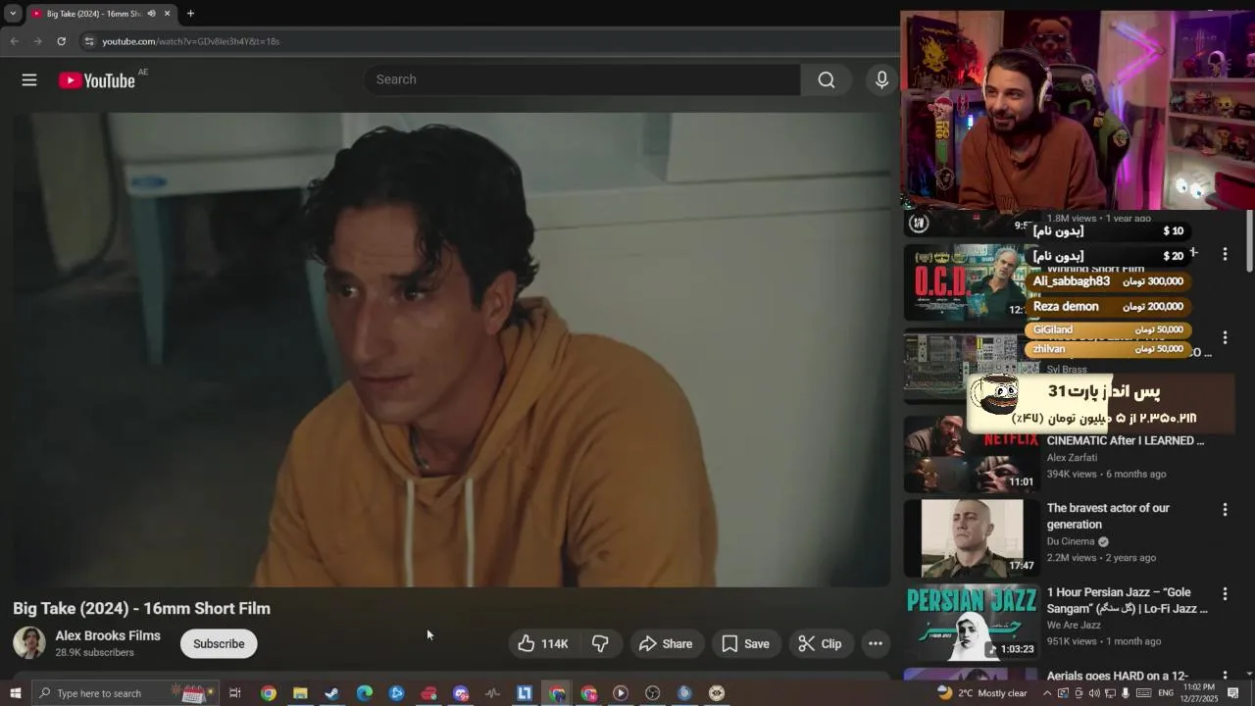Open Microsoft Edge from taskbar

[364, 693]
